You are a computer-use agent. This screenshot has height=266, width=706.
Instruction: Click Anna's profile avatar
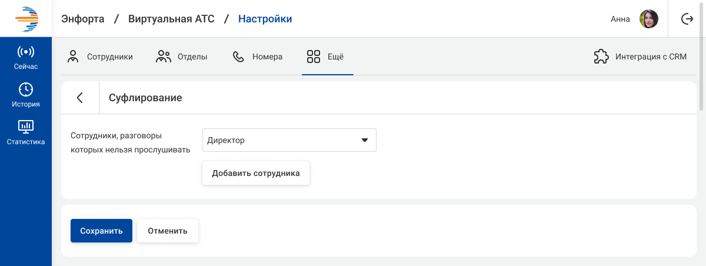pos(648,19)
